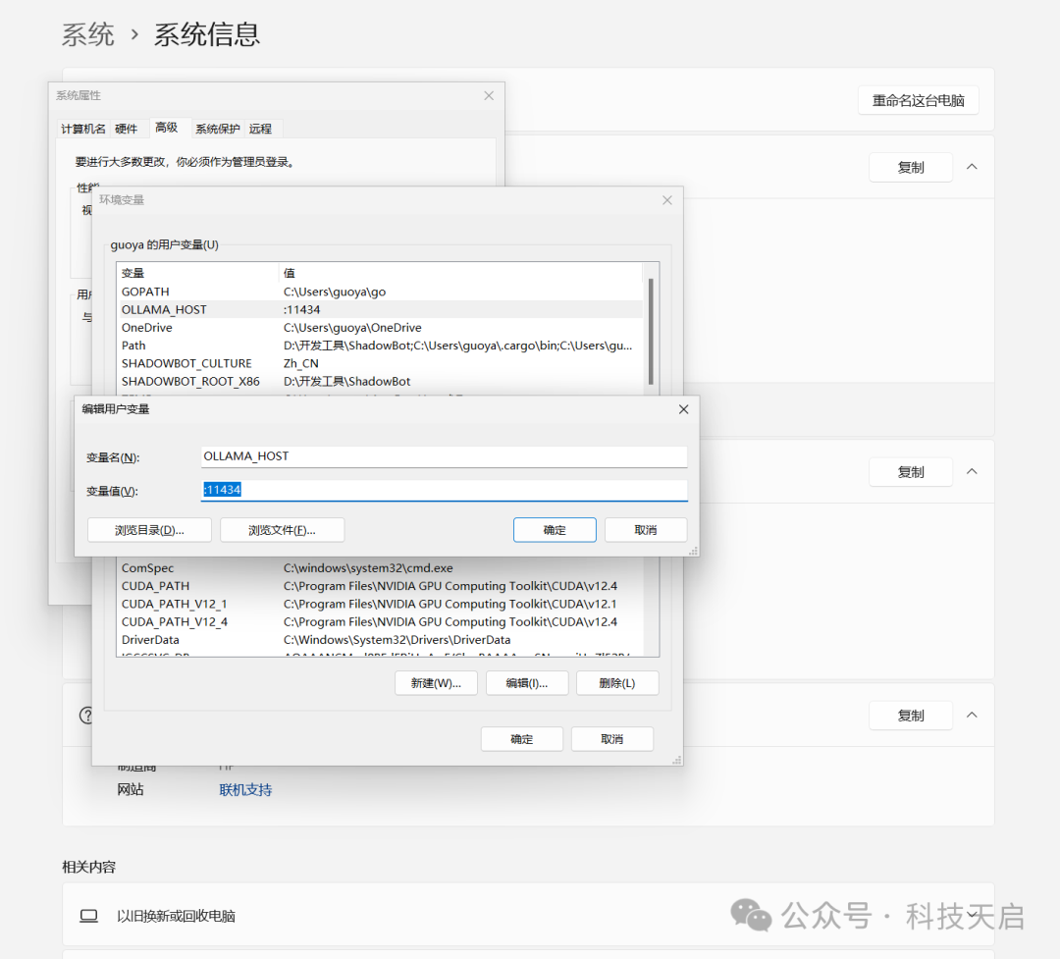Go to the 远程 tab

pyautogui.click(x=260, y=129)
